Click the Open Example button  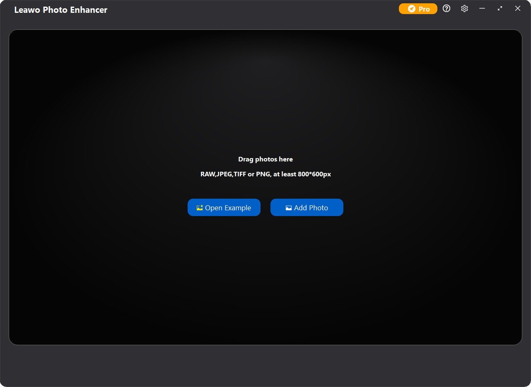pyautogui.click(x=224, y=207)
